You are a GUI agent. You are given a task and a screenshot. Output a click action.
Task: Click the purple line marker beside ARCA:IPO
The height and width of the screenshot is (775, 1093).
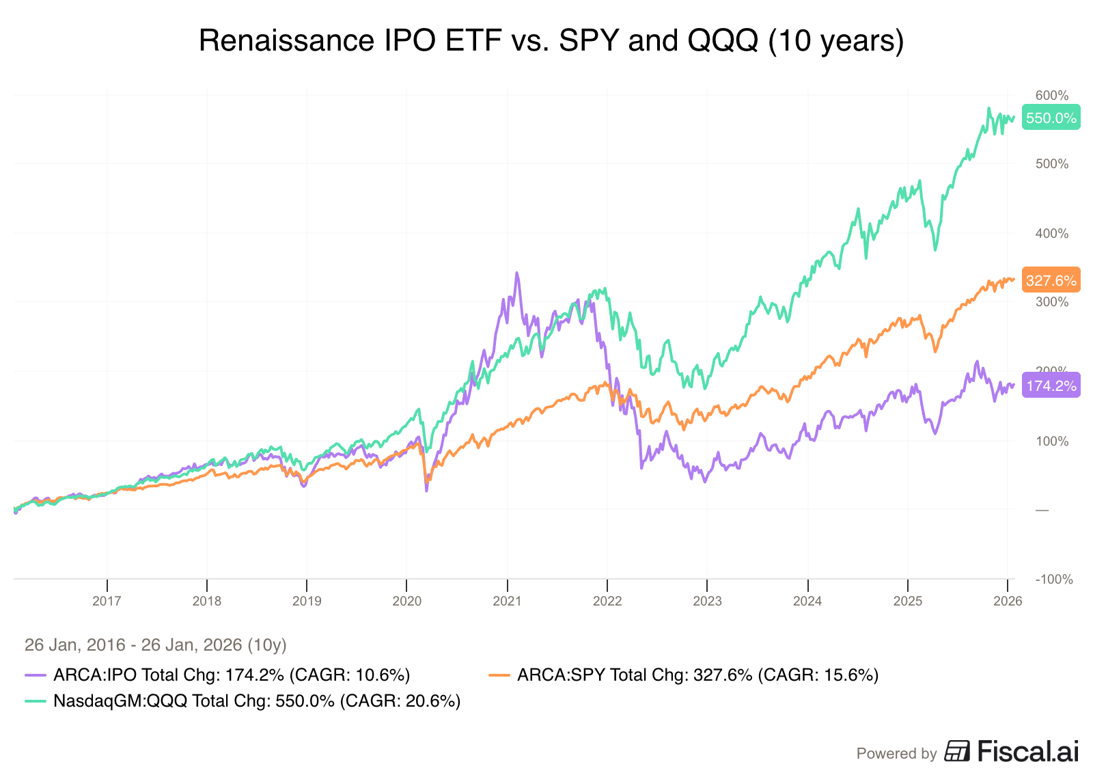coord(36,675)
